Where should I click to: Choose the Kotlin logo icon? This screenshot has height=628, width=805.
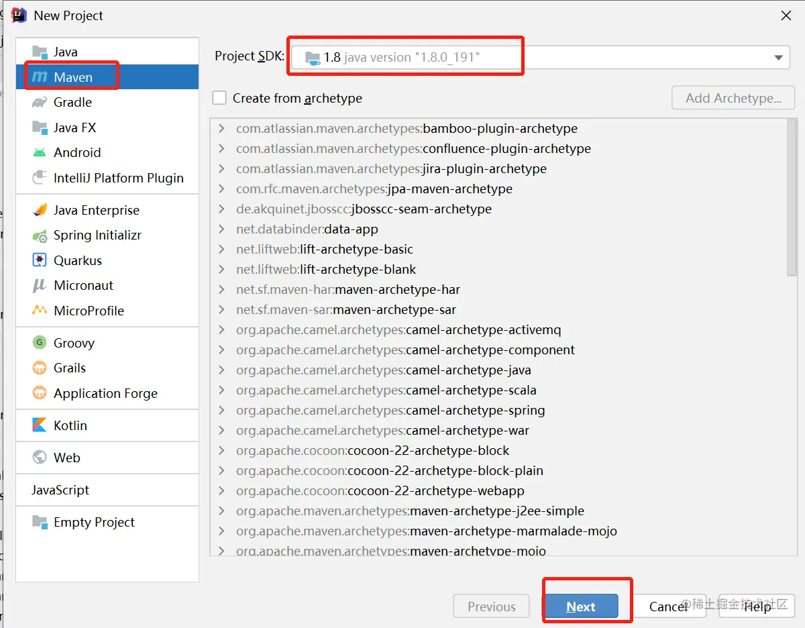click(x=40, y=425)
